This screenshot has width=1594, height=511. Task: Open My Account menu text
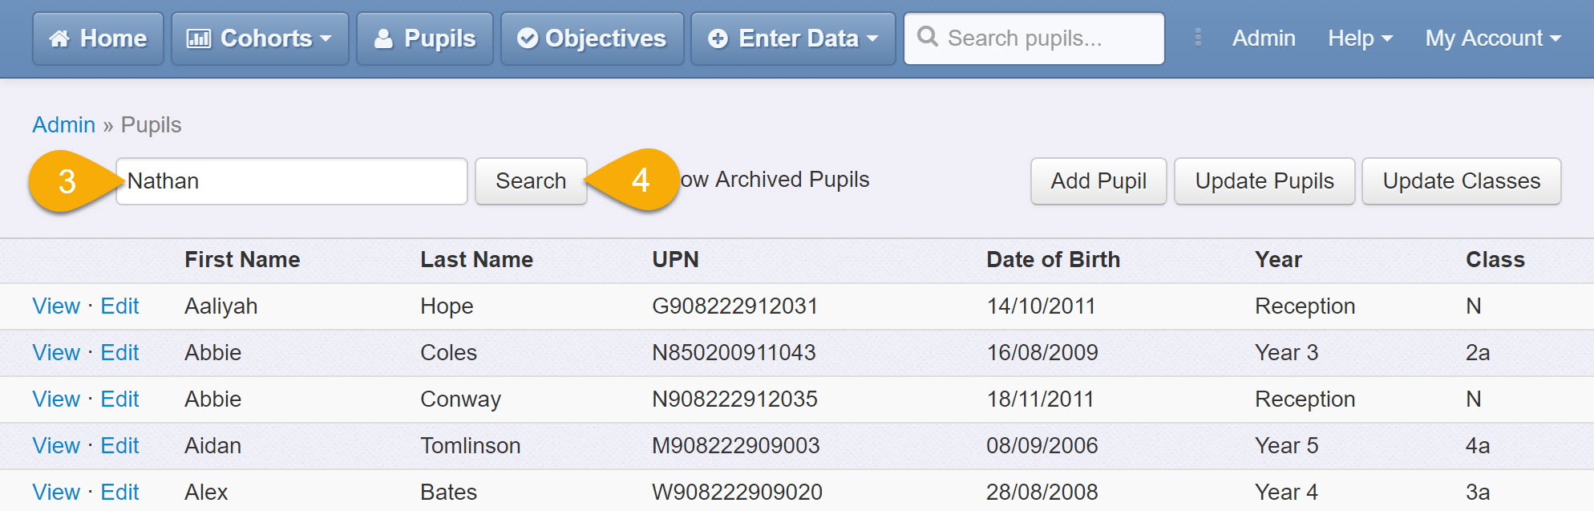point(1484,38)
